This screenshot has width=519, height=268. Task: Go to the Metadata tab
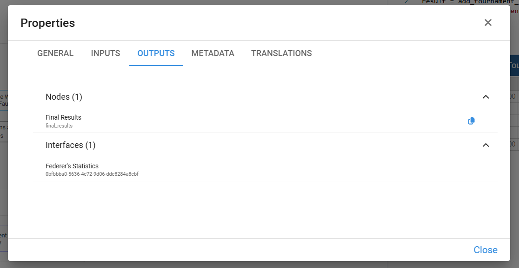click(x=213, y=53)
